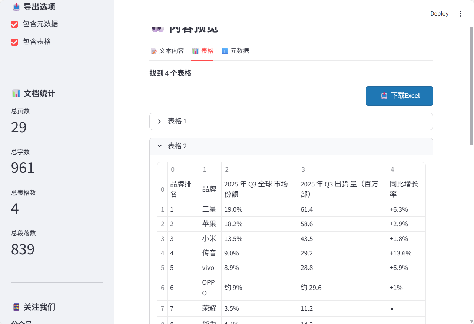This screenshot has height=324, width=474.
Task: Click the 文档统计 sidebar heading
Action: (39, 93)
